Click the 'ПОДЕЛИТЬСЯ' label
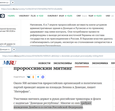This screenshot has width=115, height=111. click(19, 77)
